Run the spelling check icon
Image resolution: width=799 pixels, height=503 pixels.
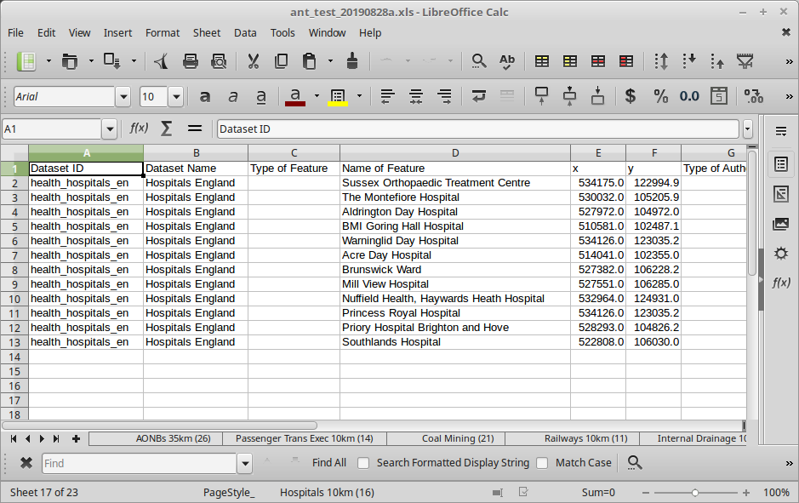point(507,61)
